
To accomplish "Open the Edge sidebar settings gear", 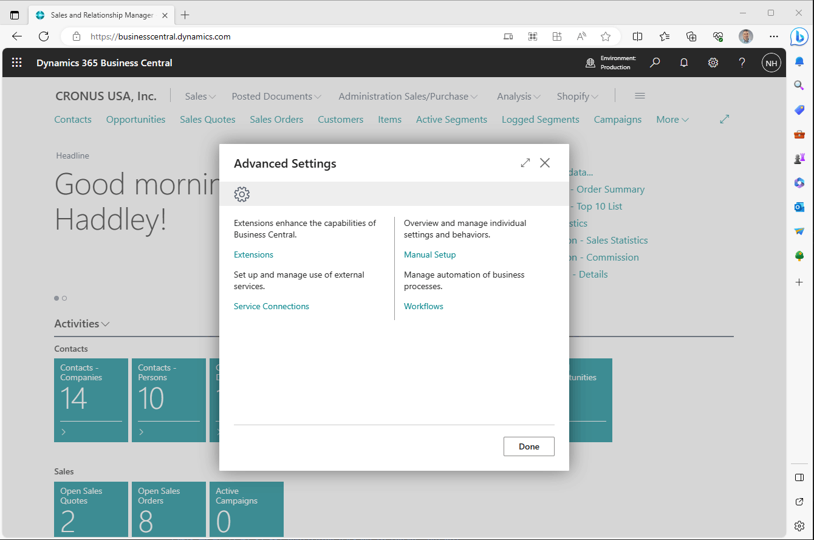I will pos(799,526).
